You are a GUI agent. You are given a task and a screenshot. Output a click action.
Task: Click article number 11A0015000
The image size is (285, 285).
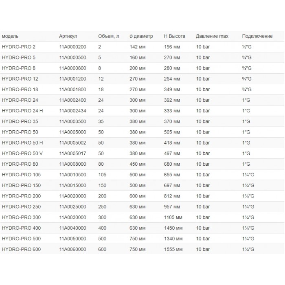click(73, 185)
